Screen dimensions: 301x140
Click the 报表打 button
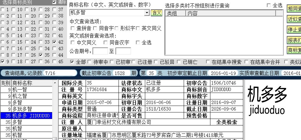pos(294,40)
